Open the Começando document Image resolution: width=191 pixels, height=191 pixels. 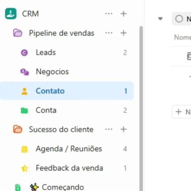click(x=63, y=187)
